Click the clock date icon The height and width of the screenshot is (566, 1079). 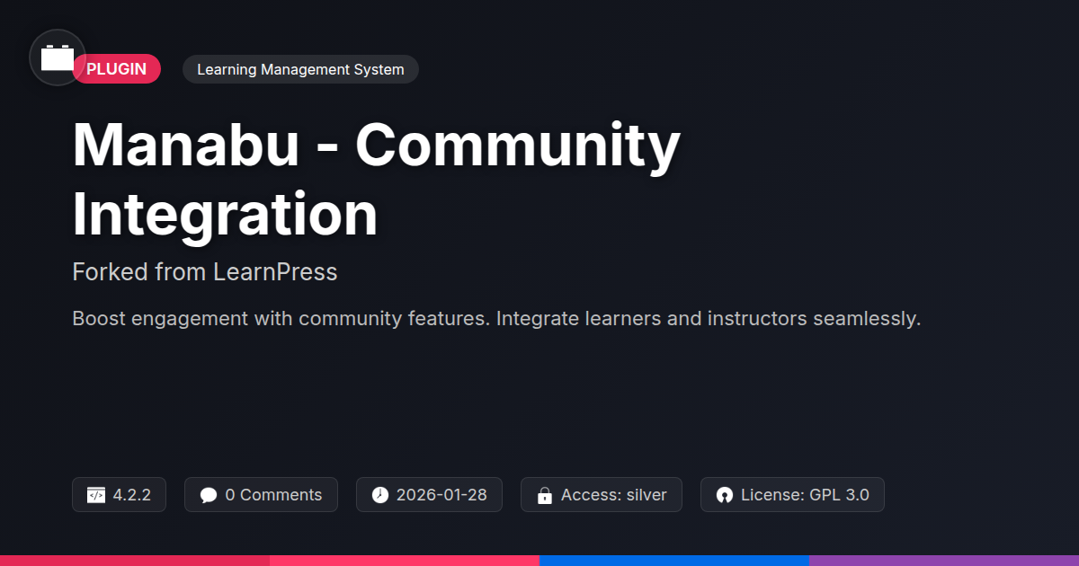pyautogui.click(x=380, y=495)
